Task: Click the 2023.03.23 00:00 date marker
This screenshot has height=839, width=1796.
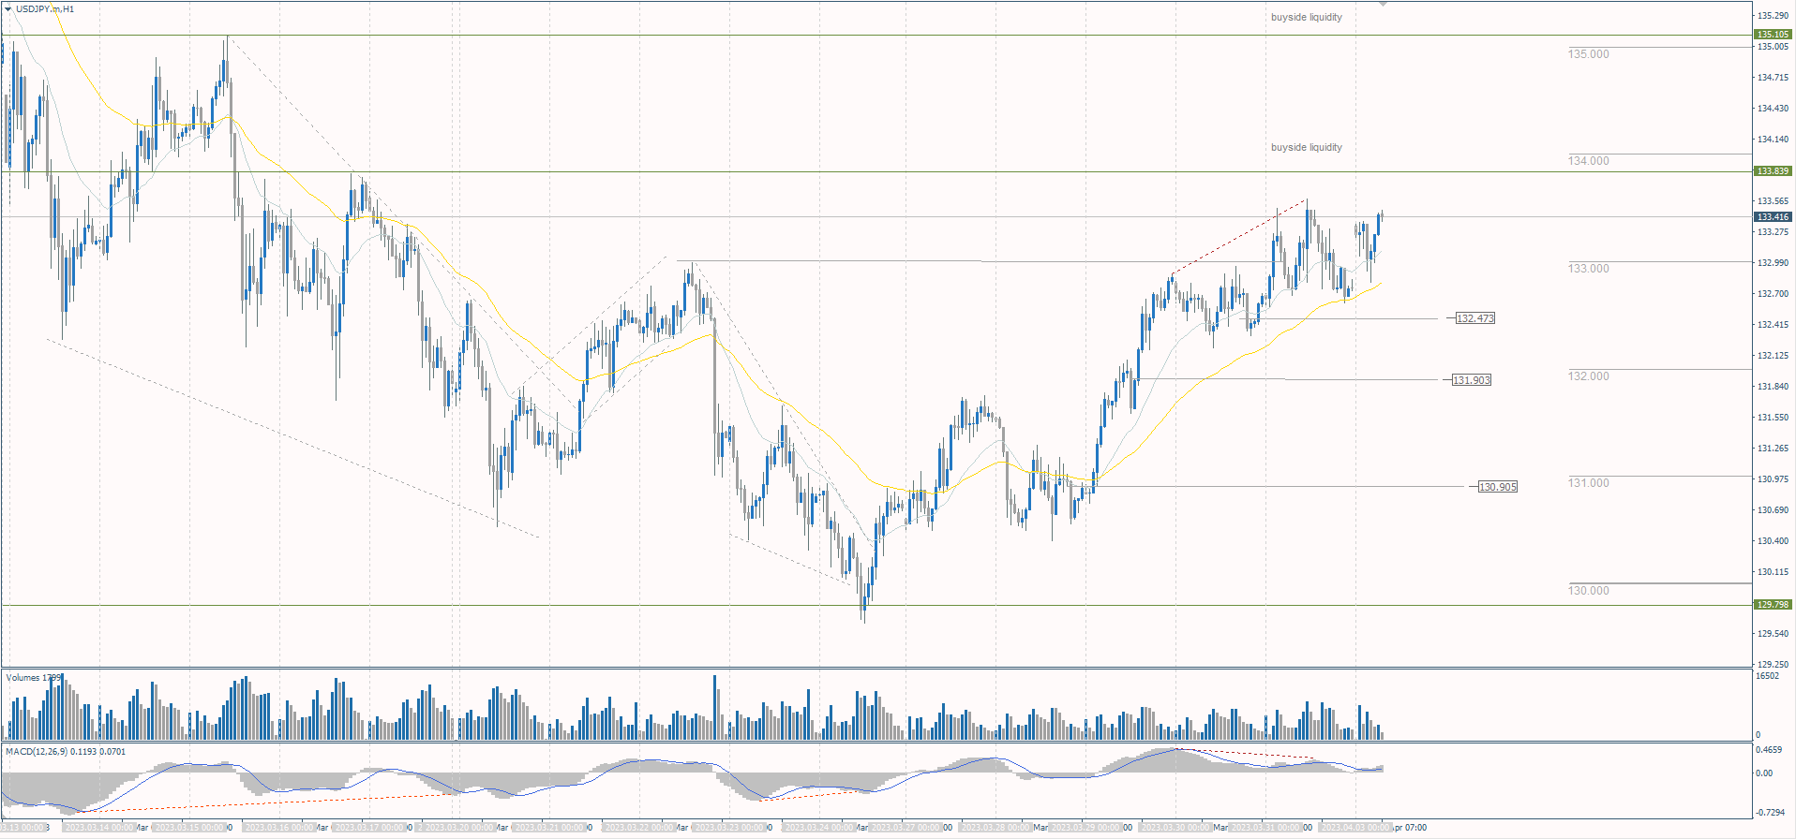Action: pos(730,828)
